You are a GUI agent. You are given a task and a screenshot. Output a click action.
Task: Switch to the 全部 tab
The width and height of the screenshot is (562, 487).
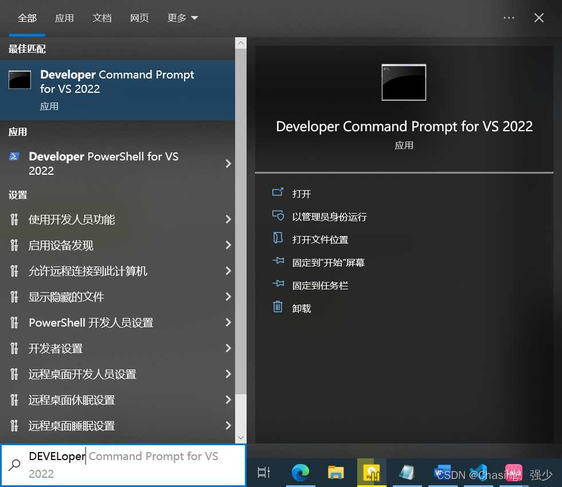tap(28, 18)
